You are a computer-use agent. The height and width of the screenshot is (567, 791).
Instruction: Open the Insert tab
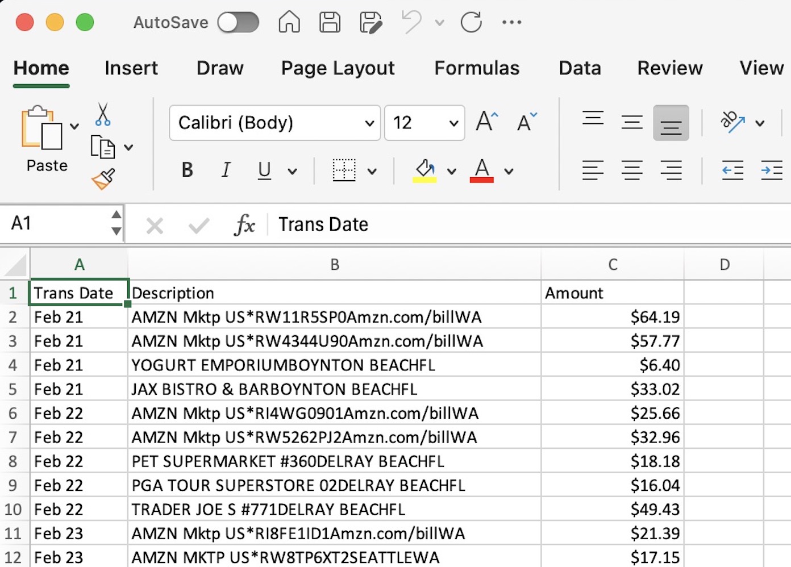[x=131, y=68]
